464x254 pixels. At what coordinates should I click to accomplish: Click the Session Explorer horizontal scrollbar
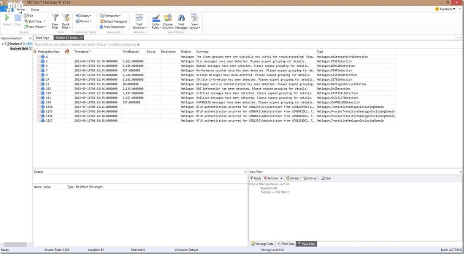[16, 245]
